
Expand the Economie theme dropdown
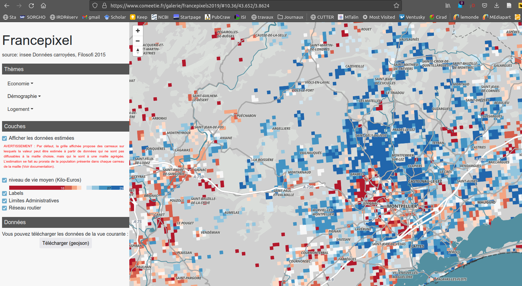[20, 84]
